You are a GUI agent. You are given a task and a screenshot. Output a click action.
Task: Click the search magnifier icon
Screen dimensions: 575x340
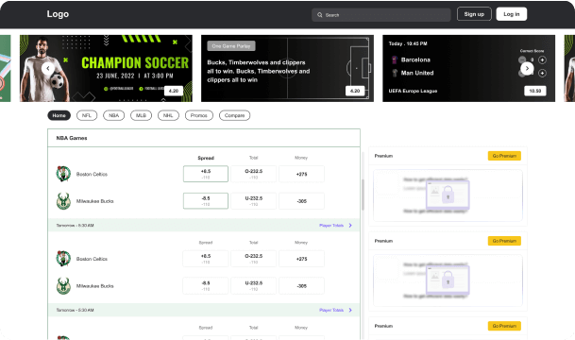click(x=320, y=15)
